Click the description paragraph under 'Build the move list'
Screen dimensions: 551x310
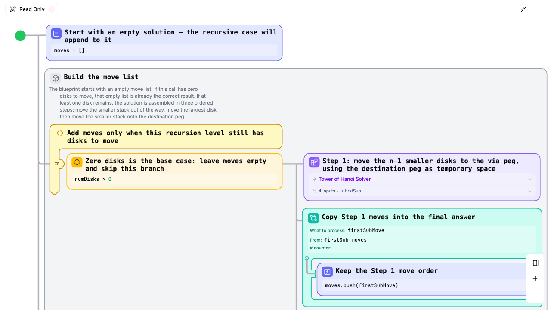coord(133,103)
